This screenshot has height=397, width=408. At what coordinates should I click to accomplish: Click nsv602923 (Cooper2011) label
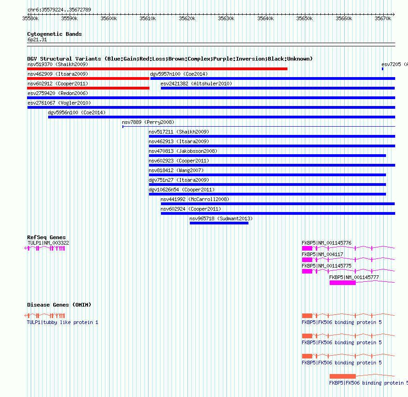click(x=179, y=161)
